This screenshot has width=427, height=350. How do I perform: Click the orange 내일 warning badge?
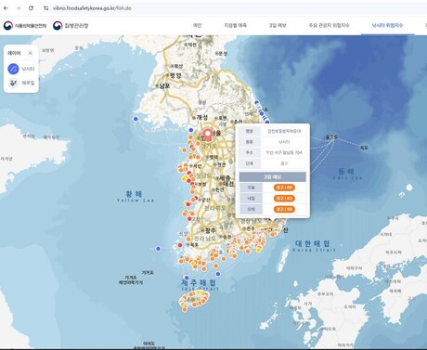point(284,198)
